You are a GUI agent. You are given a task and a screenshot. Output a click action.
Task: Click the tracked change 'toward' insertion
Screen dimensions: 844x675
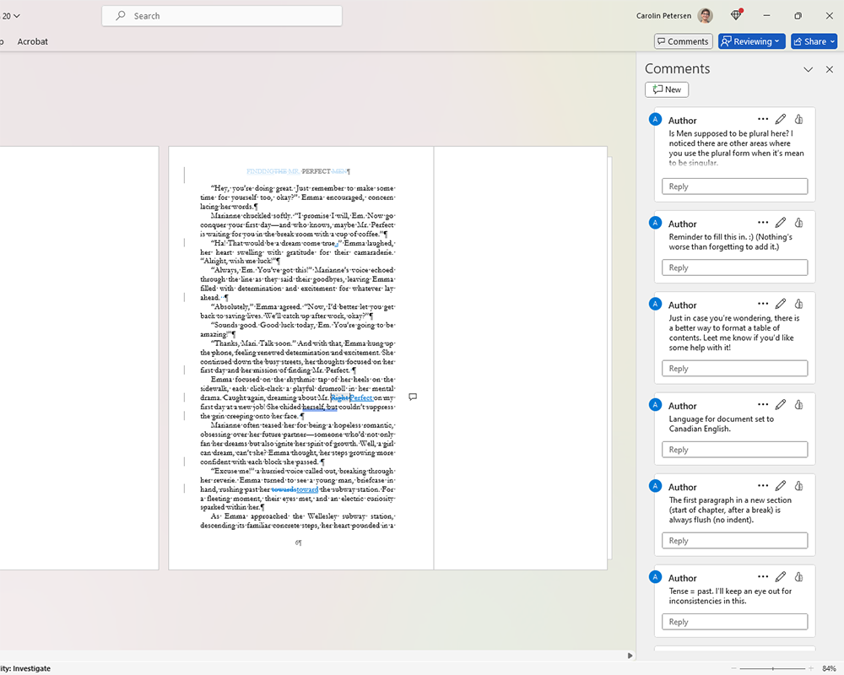coord(307,489)
